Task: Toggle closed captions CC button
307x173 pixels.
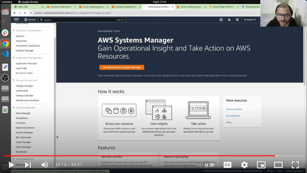Action: pyautogui.click(x=227, y=165)
